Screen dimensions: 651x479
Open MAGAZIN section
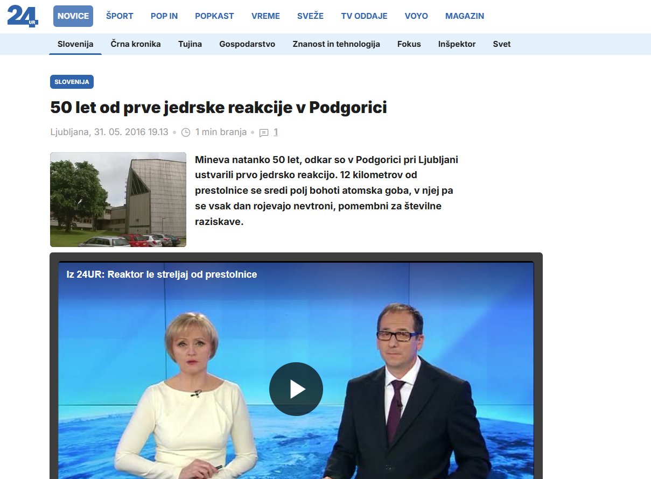465,16
